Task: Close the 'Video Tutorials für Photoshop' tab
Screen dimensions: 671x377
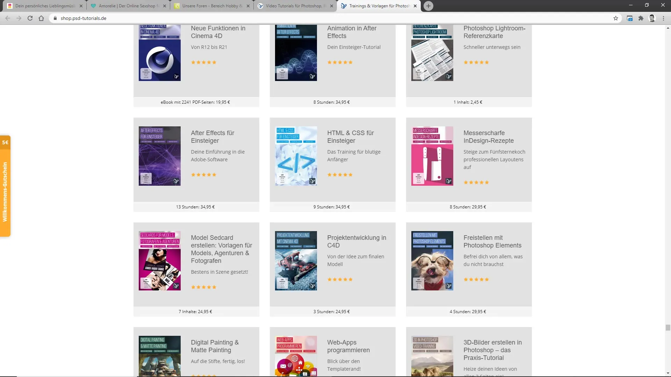Action: [332, 6]
